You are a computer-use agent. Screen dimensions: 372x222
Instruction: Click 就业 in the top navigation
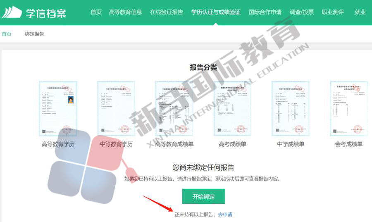pyautogui.click(x=360, y=12)
